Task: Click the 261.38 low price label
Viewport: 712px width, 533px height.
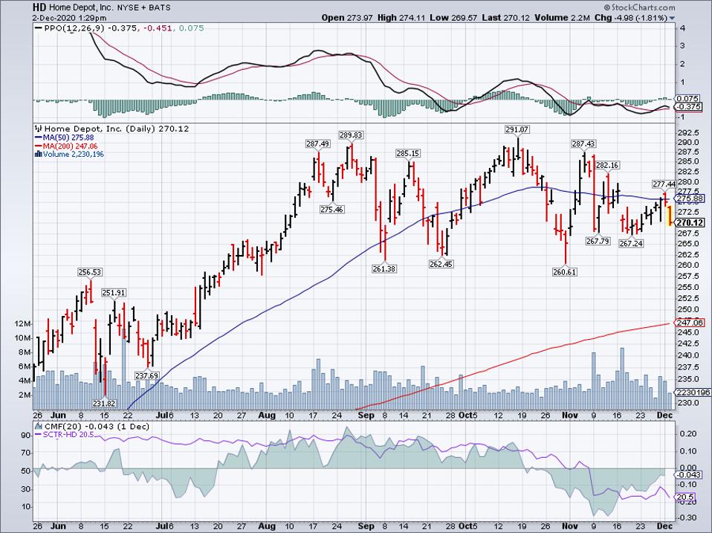Action: pos(384,269)
